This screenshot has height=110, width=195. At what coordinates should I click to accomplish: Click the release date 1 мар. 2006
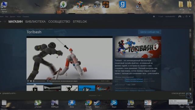pyautogui.click(x=131, y=85)
